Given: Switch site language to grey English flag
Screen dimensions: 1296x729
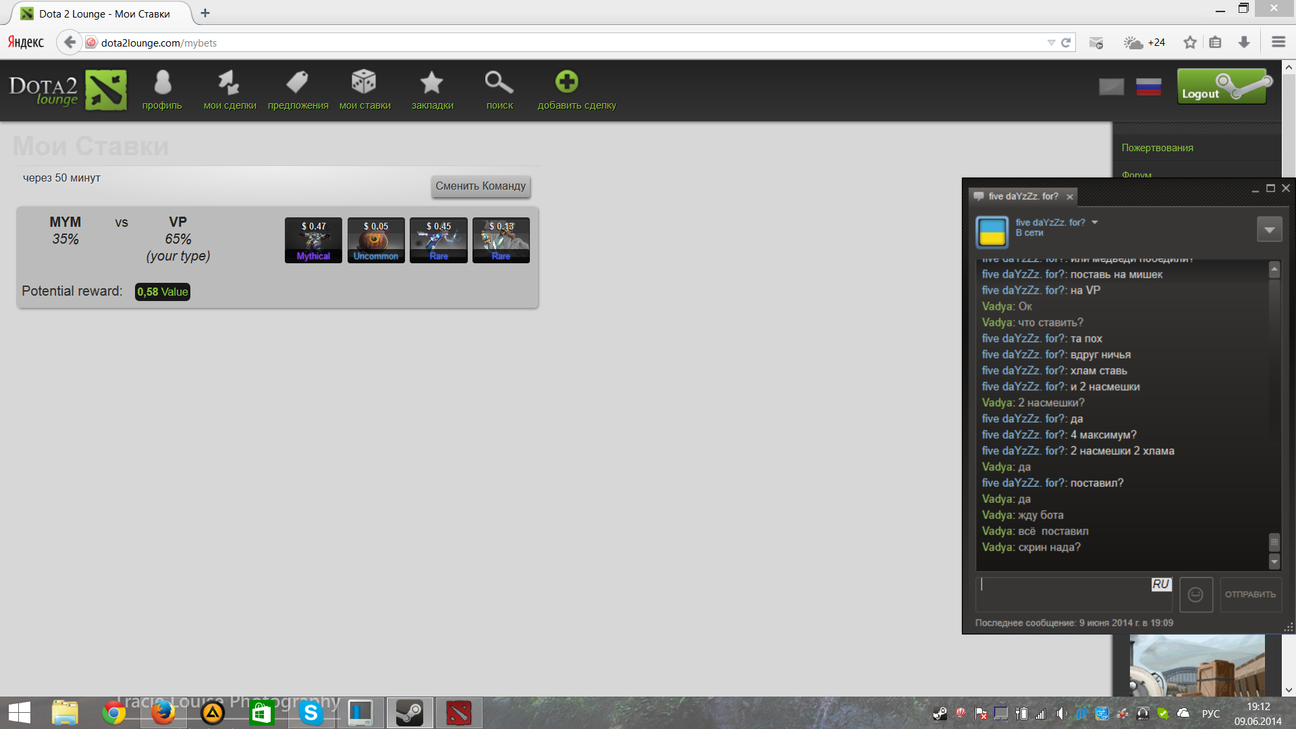Looking at the screenshot, I should 1111,86.
